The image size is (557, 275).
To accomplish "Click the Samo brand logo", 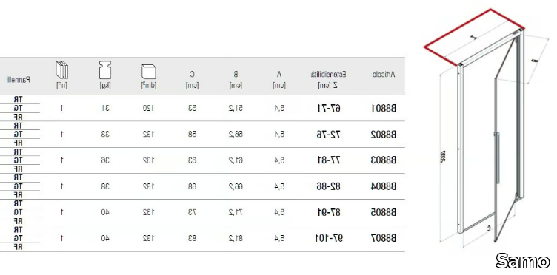I will tap(522, 262).
